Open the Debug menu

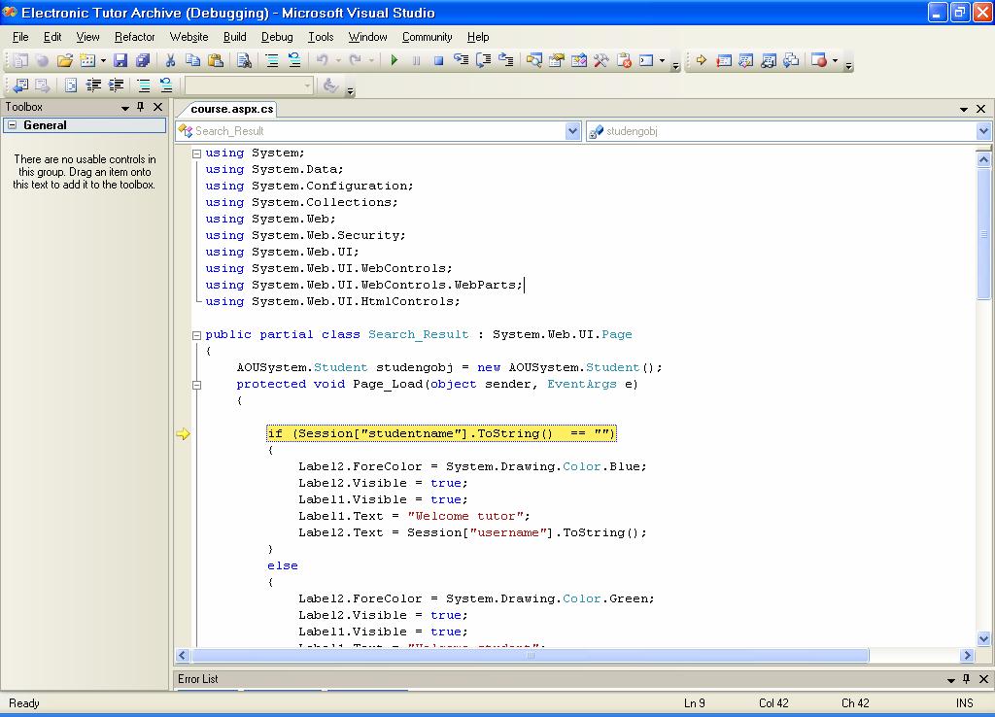(x=277, y=37)
